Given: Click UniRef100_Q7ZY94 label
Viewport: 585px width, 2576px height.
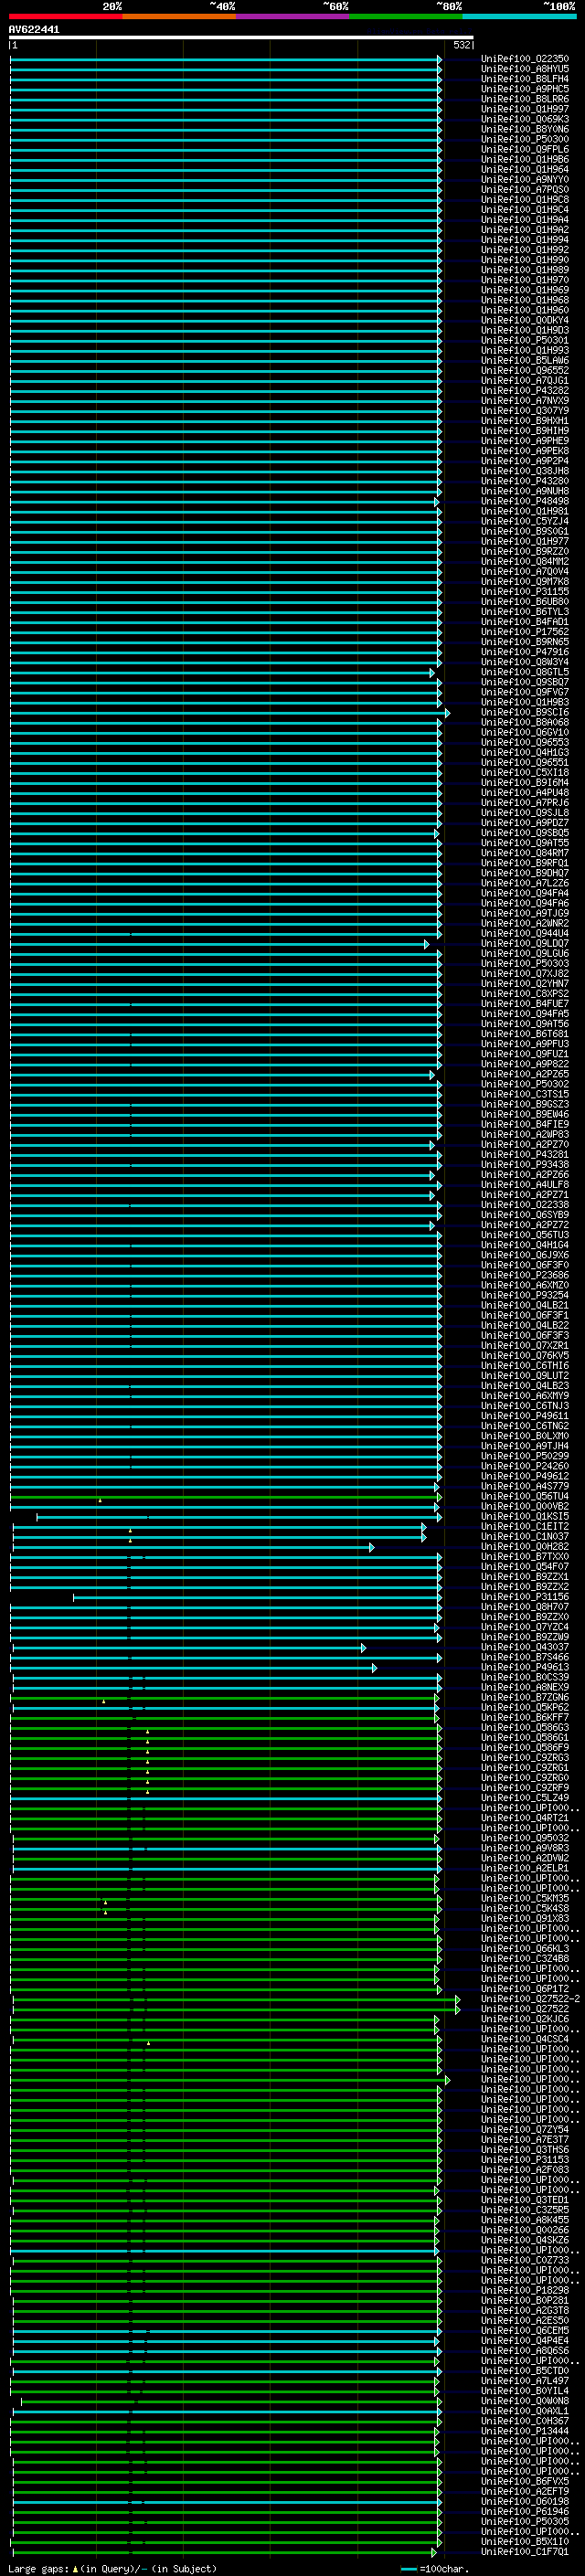Looking at the screenshot, I should 525,2130.
